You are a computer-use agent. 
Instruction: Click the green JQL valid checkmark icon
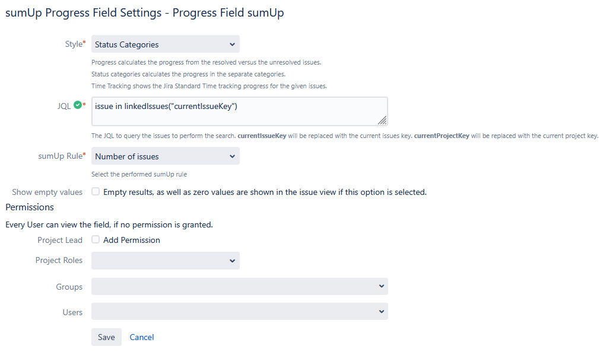pos(78,106)
